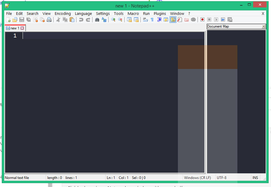Viewport: 271px width, 187px height.
Task: Open the Settings menu
Action: tap(103, 13)
